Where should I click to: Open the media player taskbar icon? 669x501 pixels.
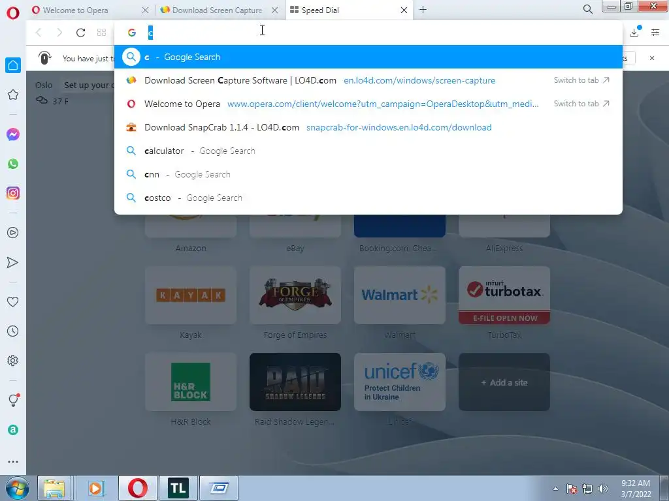click(96, 488)
